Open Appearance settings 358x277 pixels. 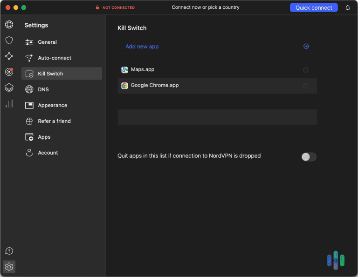(52, 105)
